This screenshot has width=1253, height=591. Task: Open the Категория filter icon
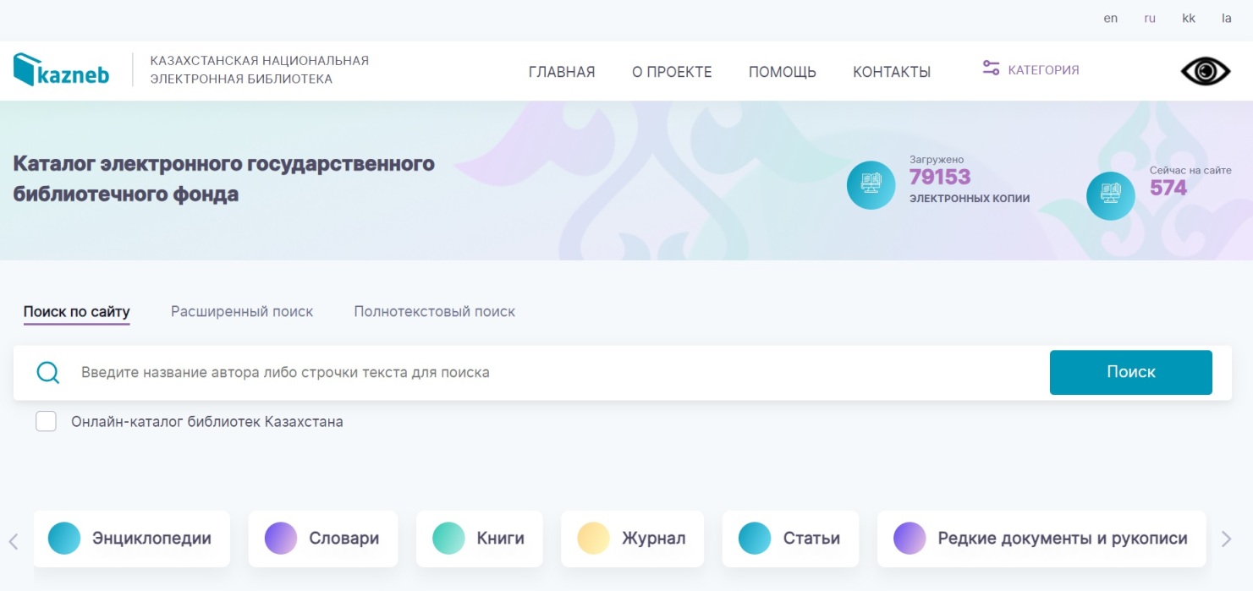click(991, 69)
